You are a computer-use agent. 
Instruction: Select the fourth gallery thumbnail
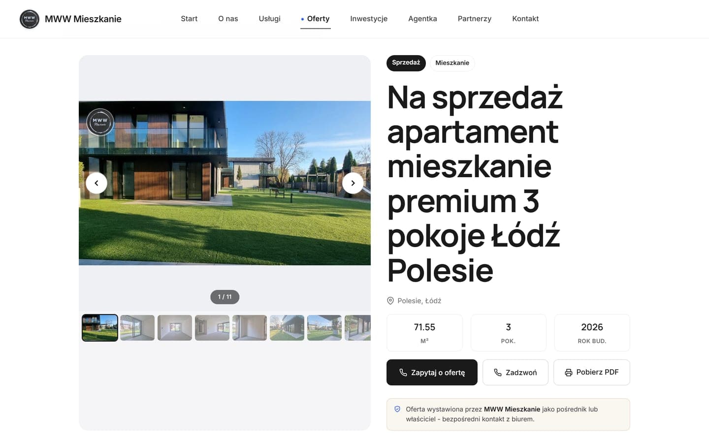tap(212, 328)
